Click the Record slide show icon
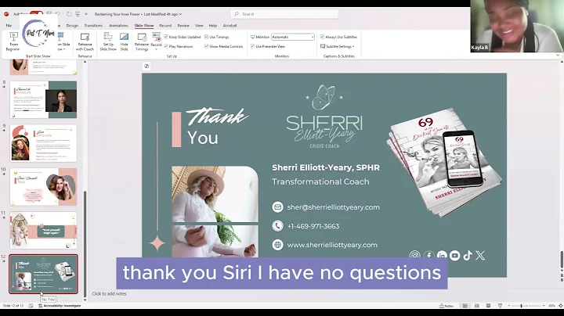The width and height of the screenshot is (564, 316). click(156, 37)
